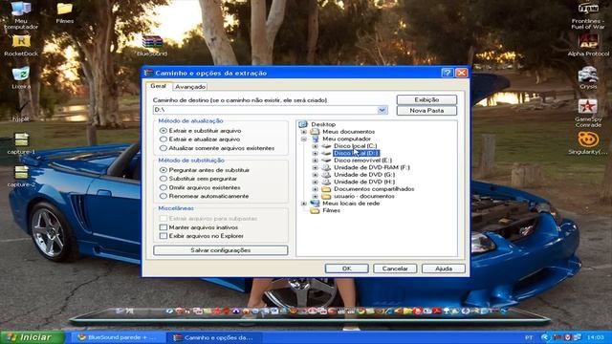This screenshot has height=344, width=612.
Task: Select Unidade de DVD (H:) tree item
Action: point(364,182)
